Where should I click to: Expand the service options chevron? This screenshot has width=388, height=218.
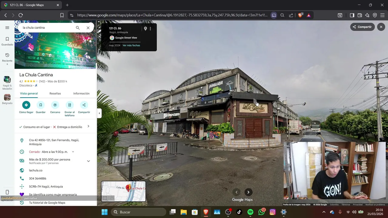pos(88,126)
